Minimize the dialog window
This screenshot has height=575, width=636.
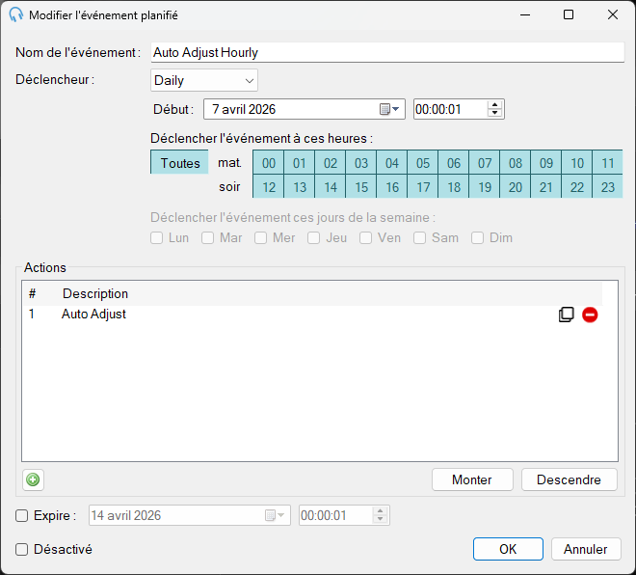pyautogui.click(x=525, y=15)
